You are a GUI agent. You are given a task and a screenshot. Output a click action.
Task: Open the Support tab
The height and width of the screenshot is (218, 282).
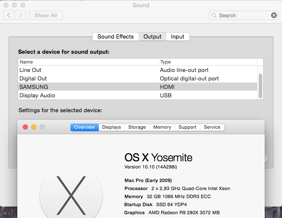click(187, 127)
